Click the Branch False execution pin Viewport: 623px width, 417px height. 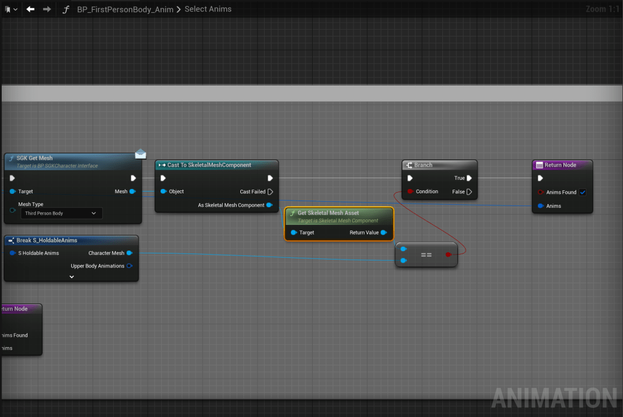(x=469, y=191)
